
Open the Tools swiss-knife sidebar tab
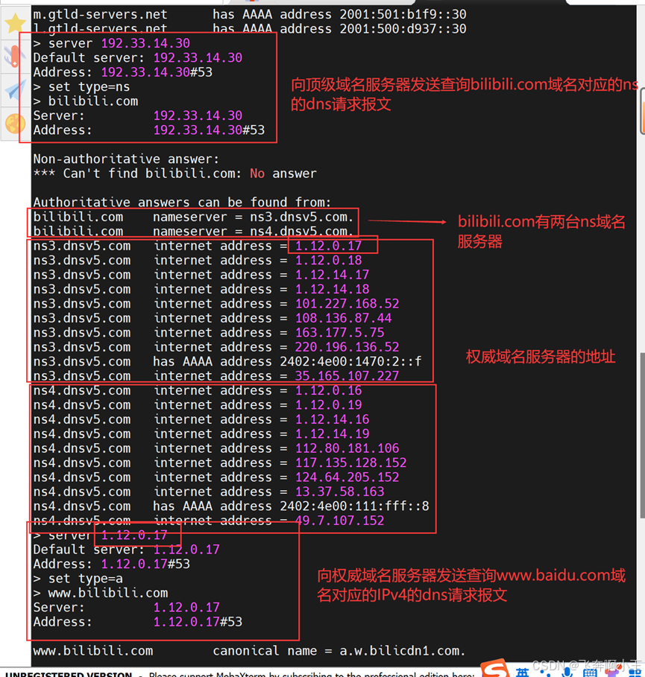click(x=15, y=57)
